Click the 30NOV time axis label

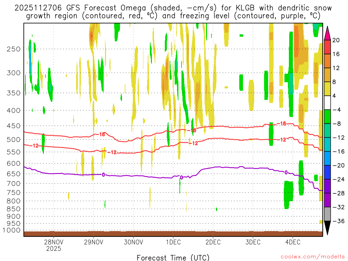point(133,242)
